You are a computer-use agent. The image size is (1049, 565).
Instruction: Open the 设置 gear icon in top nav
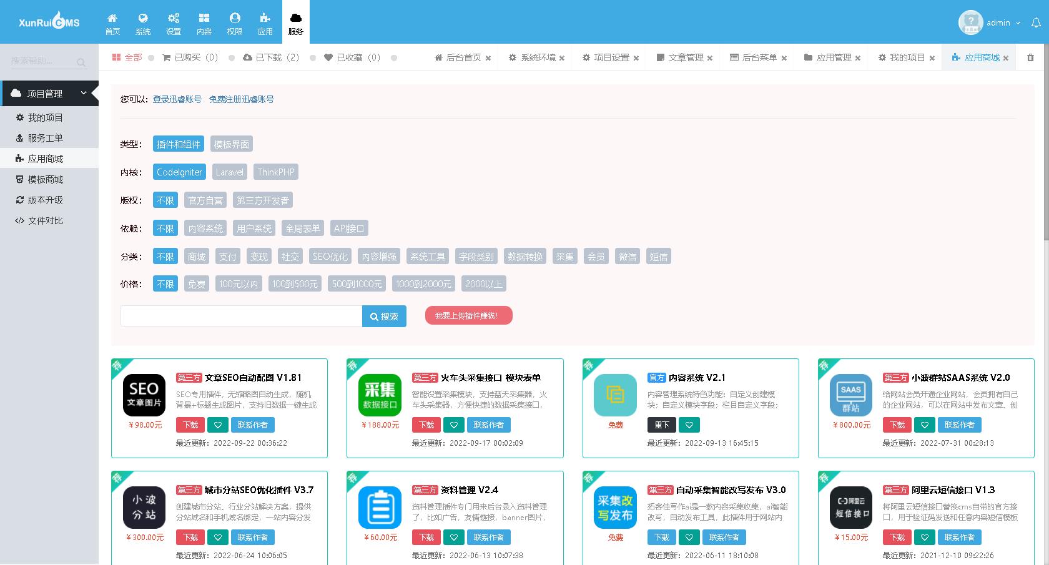tap(173, 22)
